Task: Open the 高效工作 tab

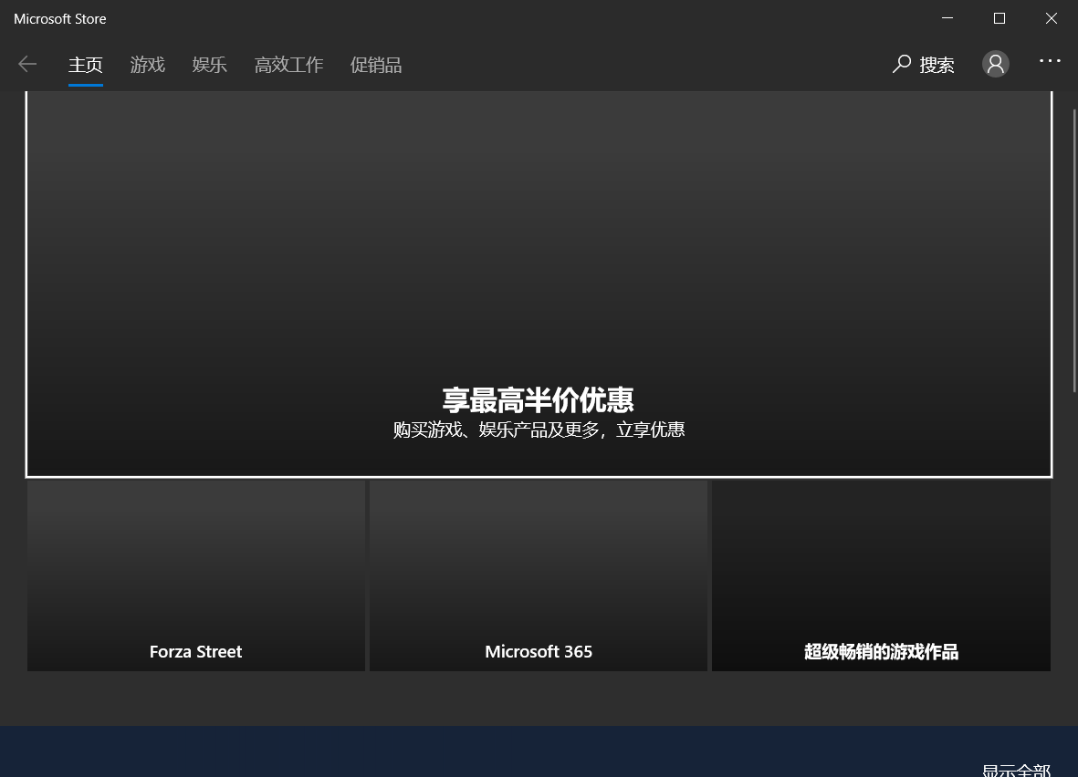Action: pos(288,65)
